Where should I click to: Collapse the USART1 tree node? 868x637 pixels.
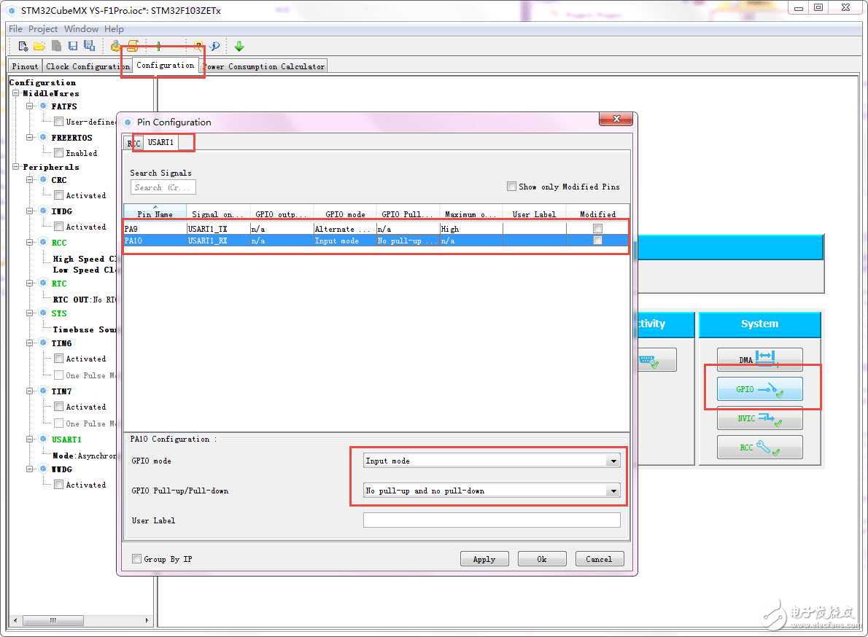(30, 439)
